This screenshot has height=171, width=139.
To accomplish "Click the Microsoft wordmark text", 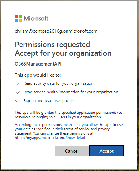I will (x=36, y=19).
